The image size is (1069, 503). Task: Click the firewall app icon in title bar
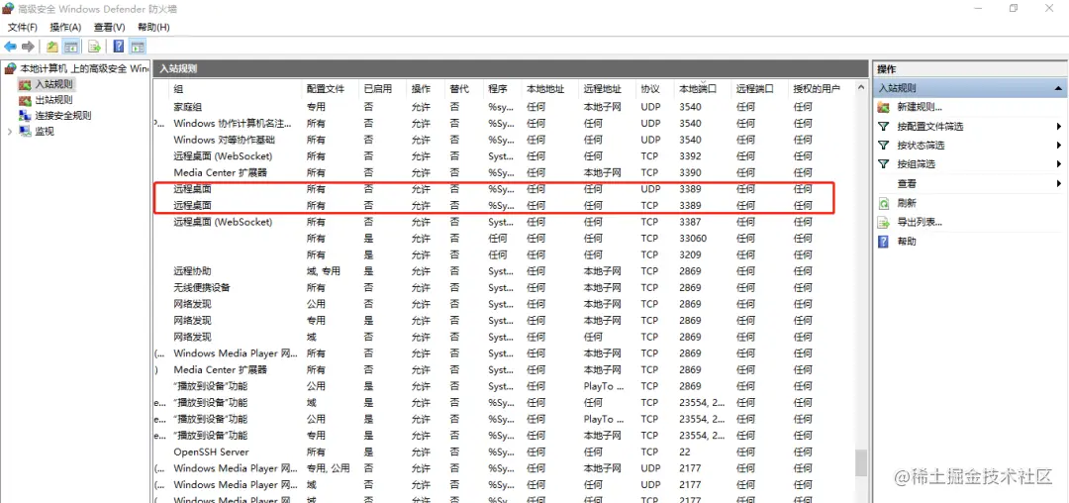coord(8,8)
